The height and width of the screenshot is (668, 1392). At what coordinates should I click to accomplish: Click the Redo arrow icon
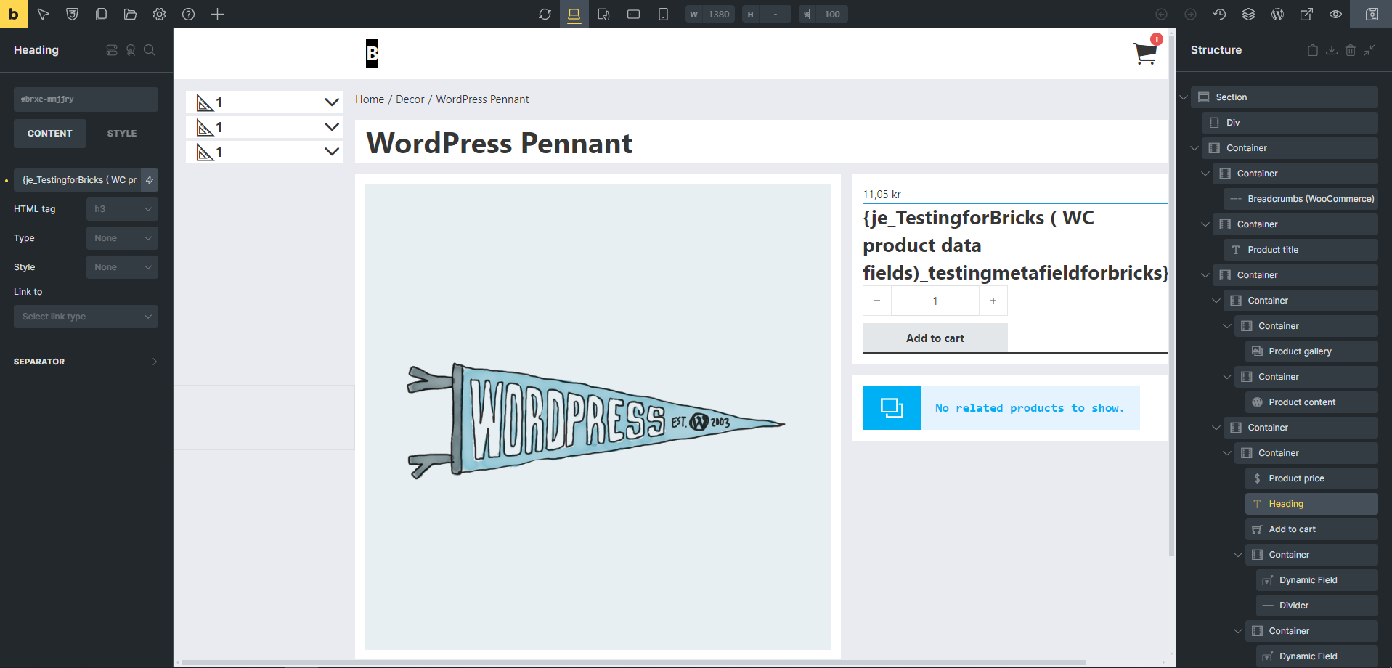coord(1190,14)
